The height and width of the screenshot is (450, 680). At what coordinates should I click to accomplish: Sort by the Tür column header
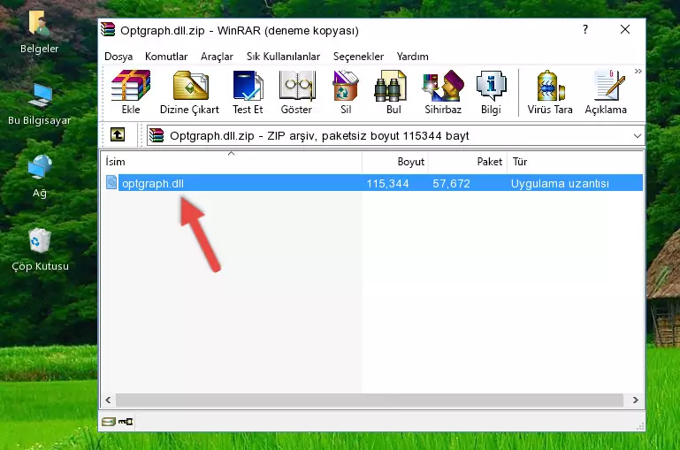(x=575, y=162)
